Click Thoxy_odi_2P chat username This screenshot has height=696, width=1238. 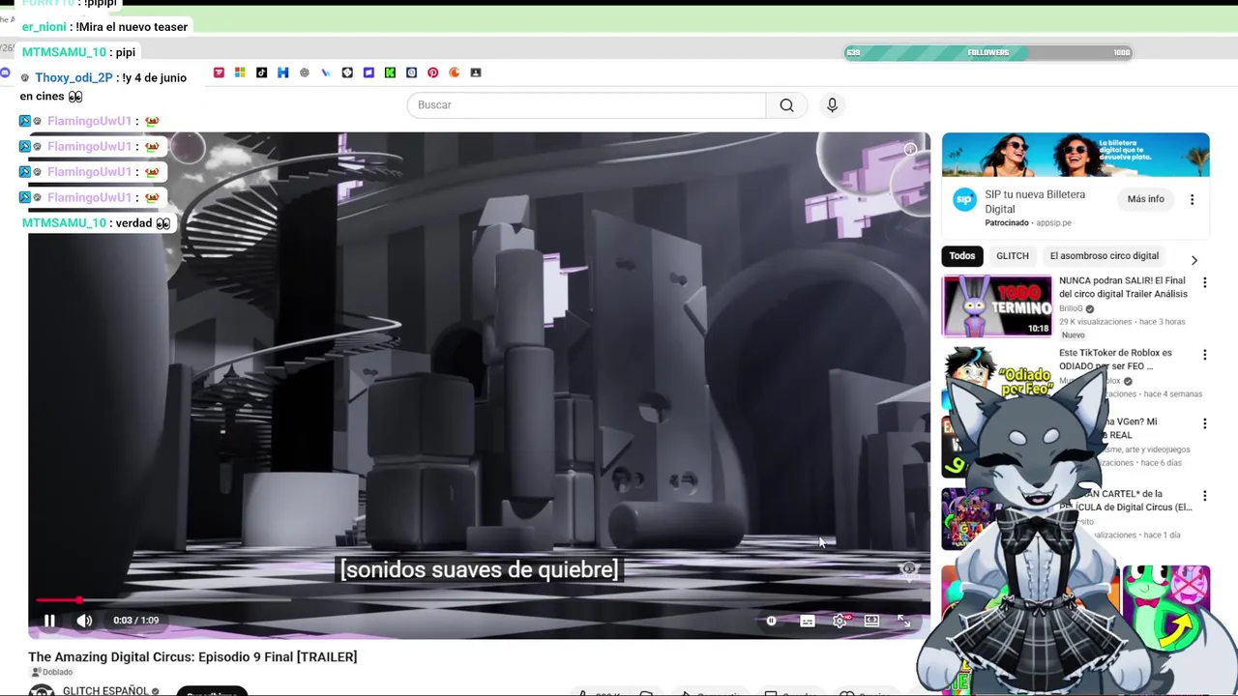pos(74,77)
